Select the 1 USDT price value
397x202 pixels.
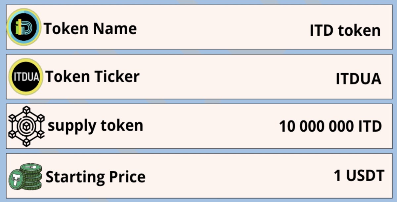point(359,175)
